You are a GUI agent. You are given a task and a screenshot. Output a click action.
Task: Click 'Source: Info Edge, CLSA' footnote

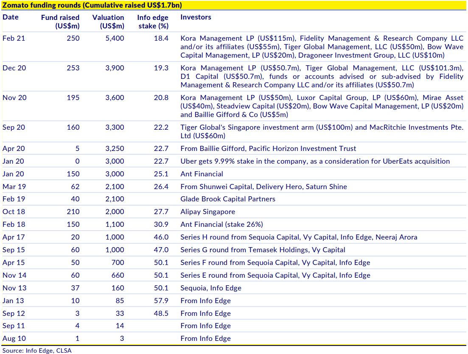pyautogui.click(x=37, y=351)
